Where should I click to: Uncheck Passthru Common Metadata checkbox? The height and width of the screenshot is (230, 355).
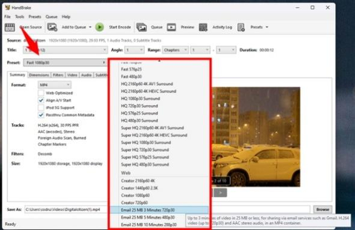[x=41, y=115]
